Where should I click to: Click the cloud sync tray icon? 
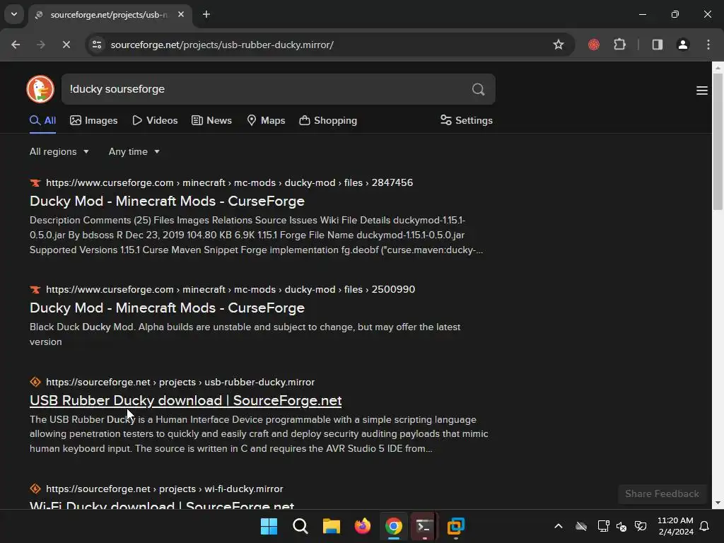click(581, 526)
